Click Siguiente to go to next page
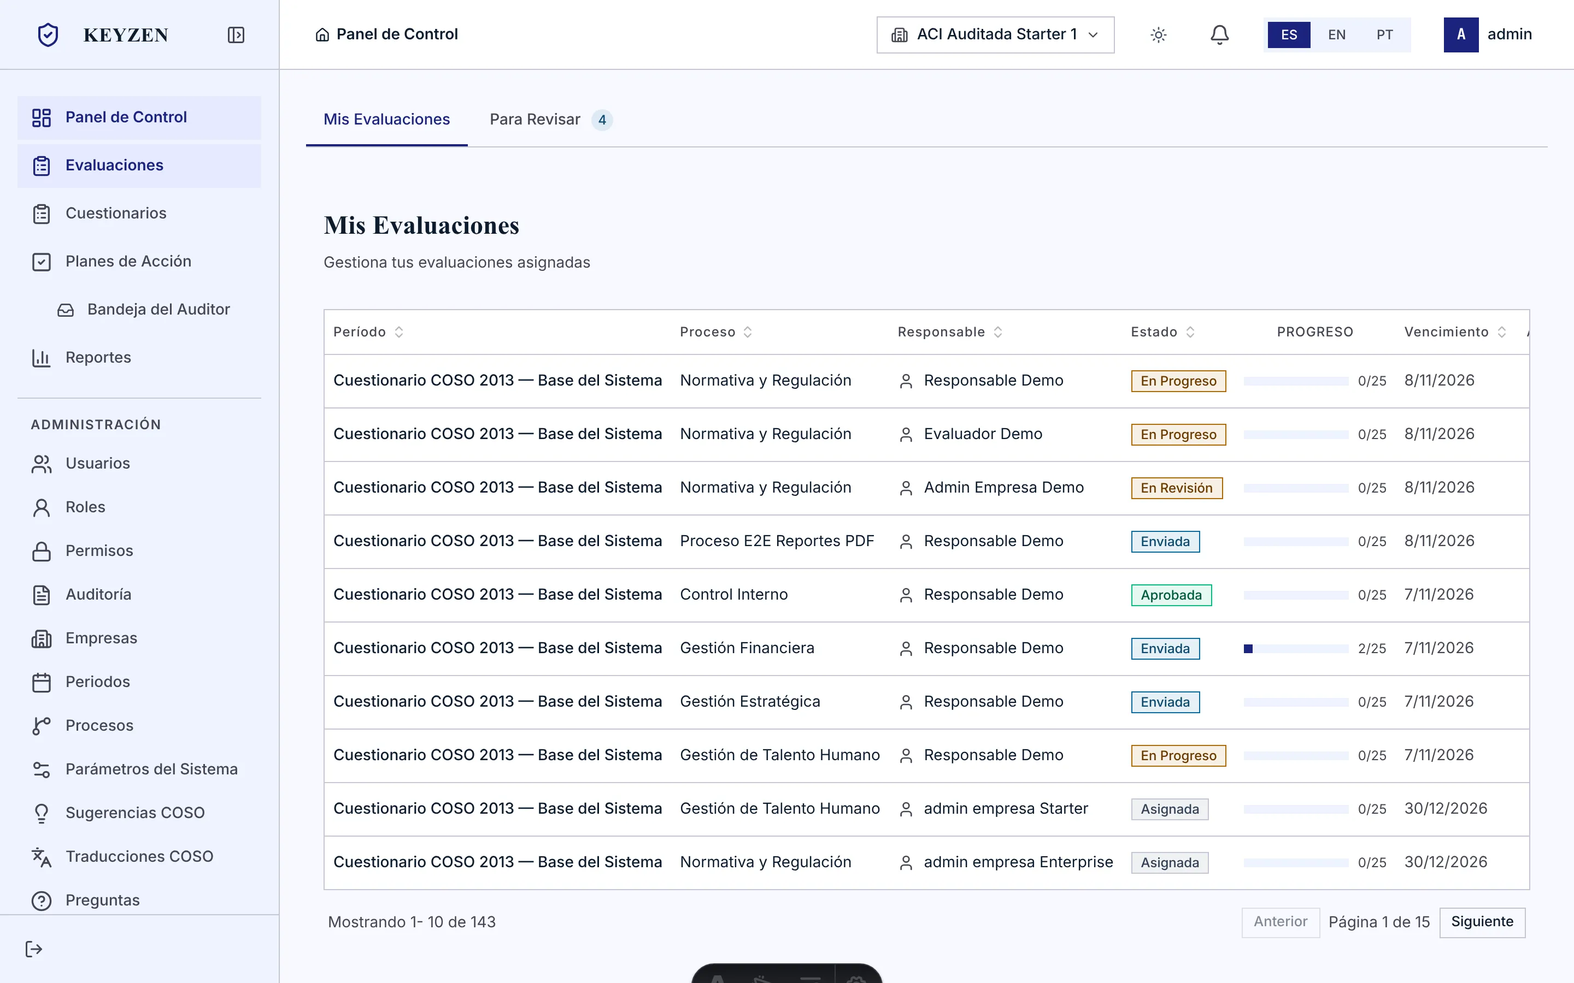1574x983 pixels. click(x=1482, y=922)
